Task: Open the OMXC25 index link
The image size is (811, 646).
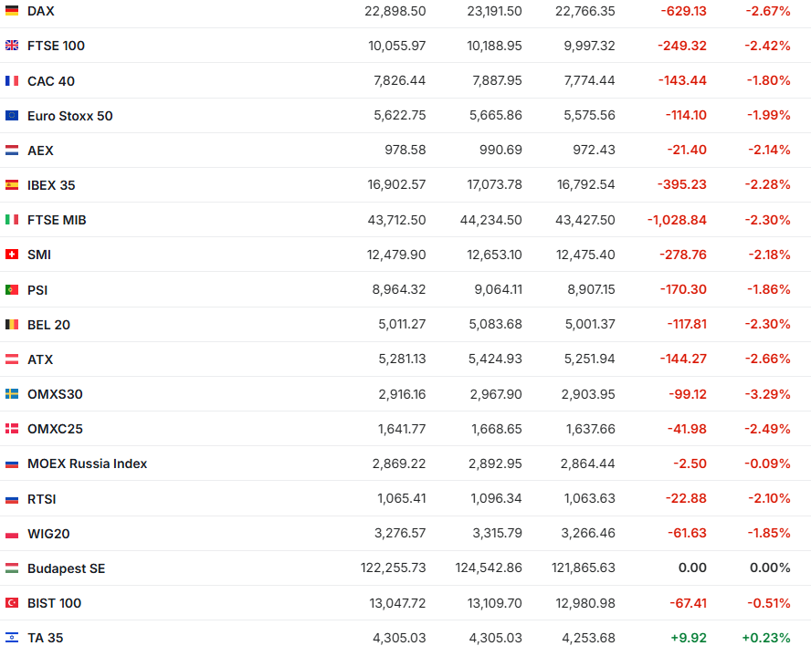Action: coord(55,429)
